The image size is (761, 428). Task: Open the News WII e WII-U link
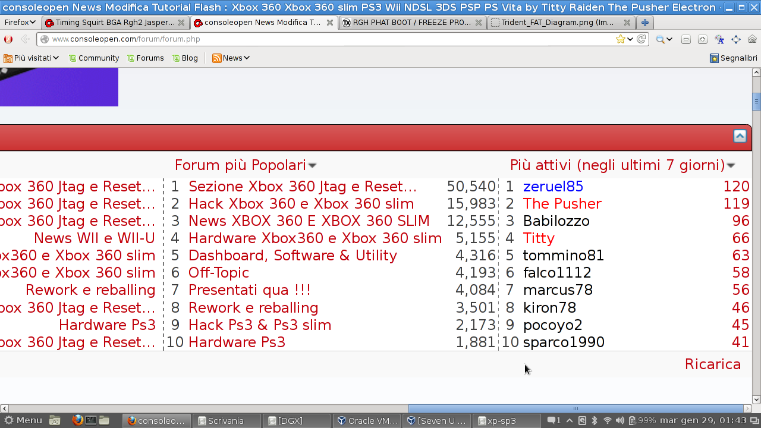click(x=95, y=238)
